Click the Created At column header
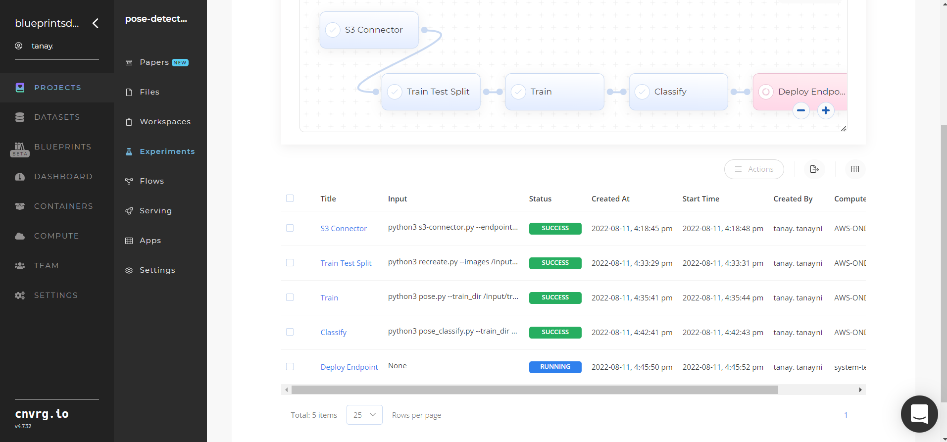 (x=610, y=198)
